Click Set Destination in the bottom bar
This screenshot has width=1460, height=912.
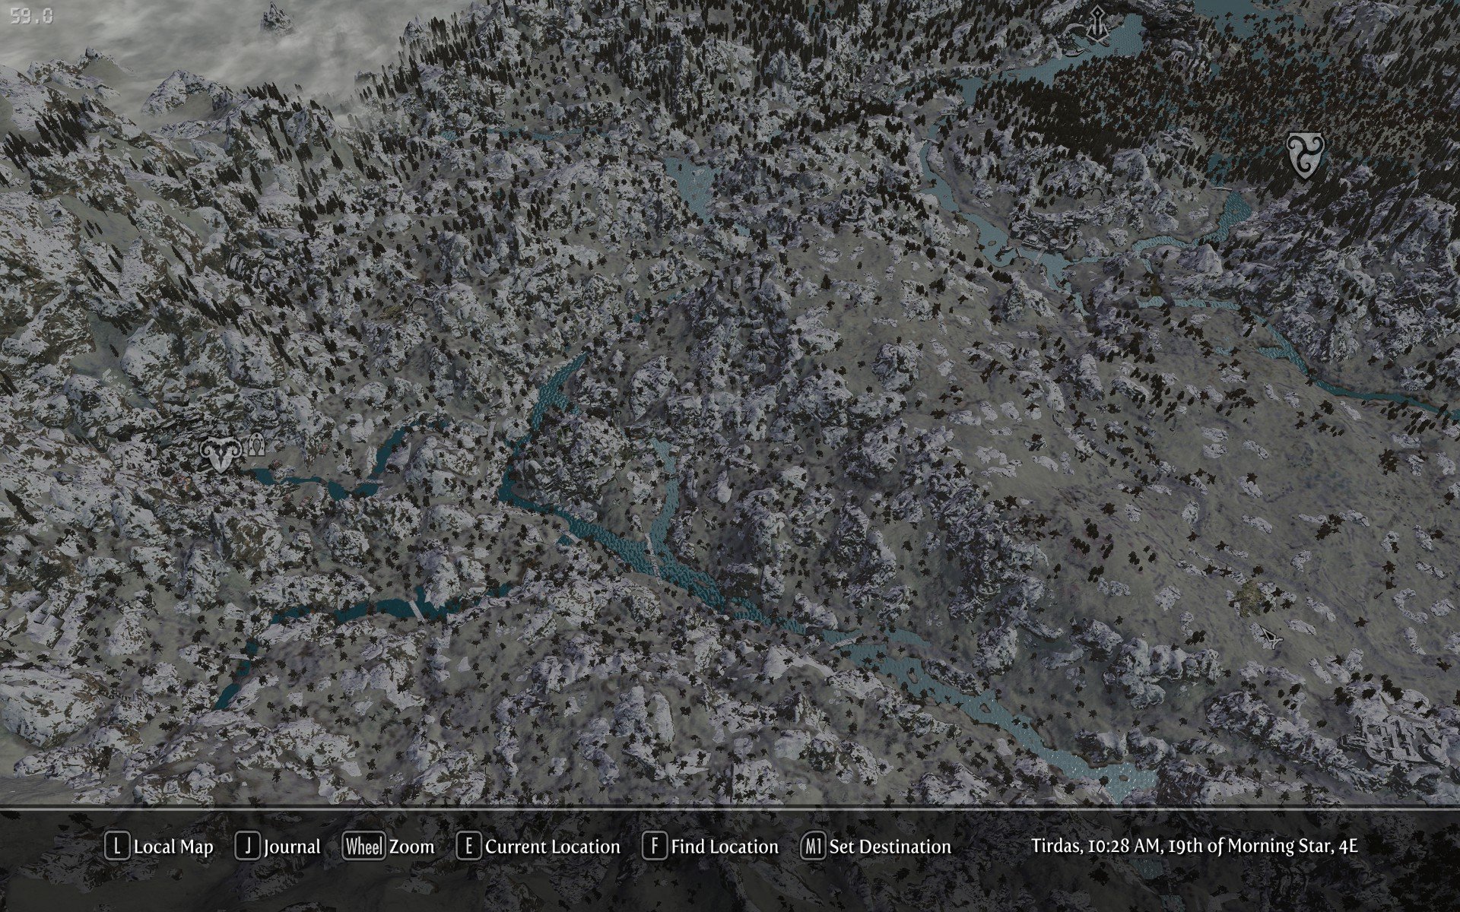click(890, 847)
